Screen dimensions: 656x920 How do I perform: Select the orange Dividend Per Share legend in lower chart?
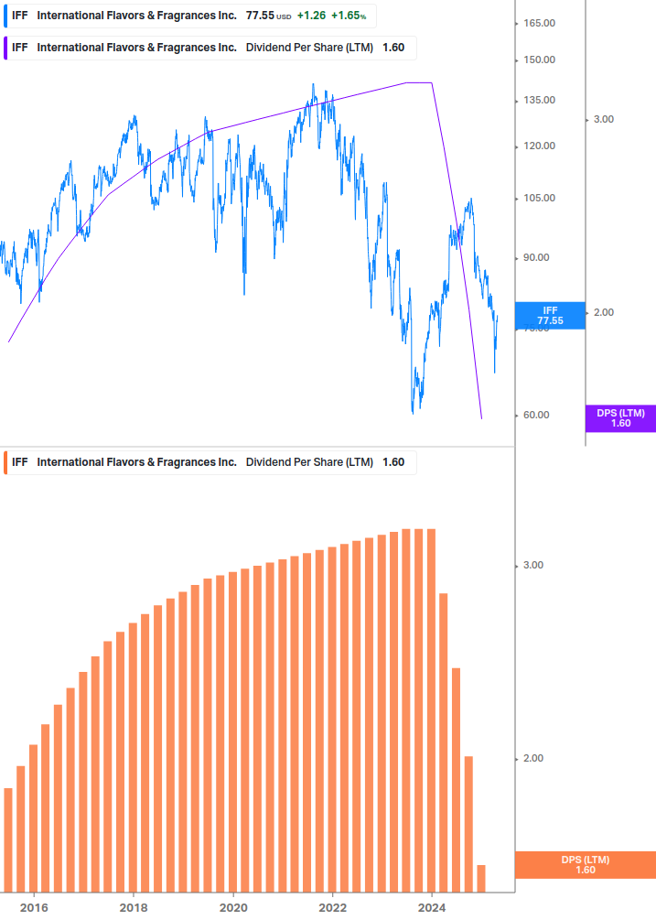tap(210, 462)
